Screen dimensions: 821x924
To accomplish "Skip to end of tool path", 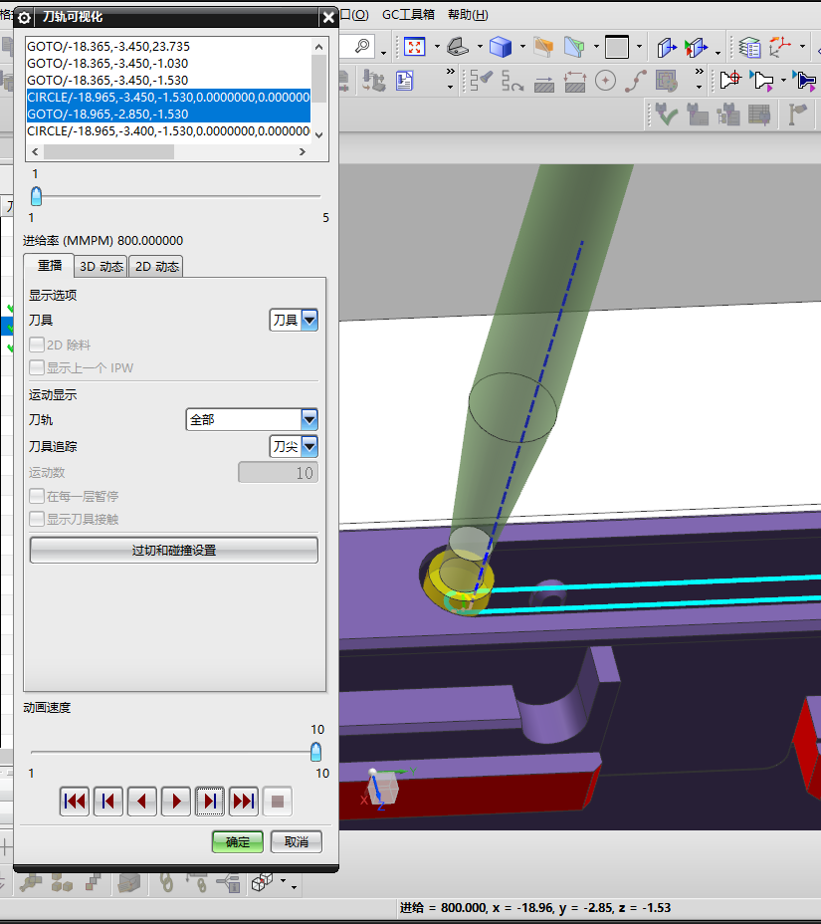I will [243, 802].
